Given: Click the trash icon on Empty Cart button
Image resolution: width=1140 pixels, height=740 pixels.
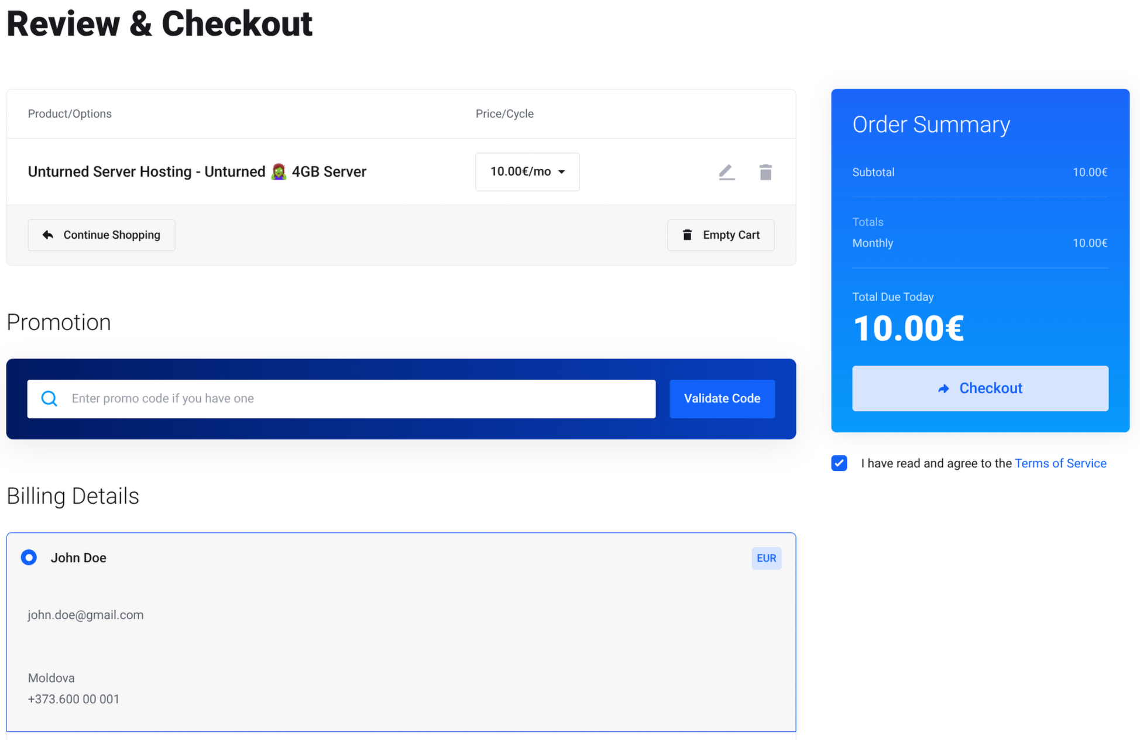Looking at the screenshot, I should [688, 235].
